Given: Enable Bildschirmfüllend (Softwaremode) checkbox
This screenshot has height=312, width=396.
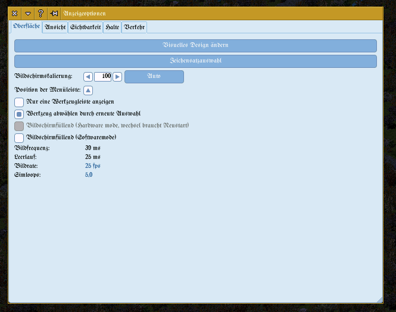Looking at the screenshot, I should click(x=19, y=138).
